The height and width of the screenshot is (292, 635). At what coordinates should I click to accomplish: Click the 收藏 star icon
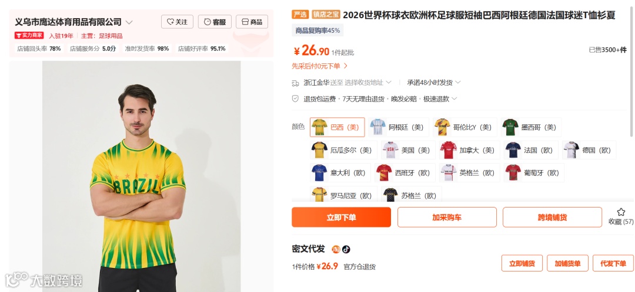coord(621,212)
